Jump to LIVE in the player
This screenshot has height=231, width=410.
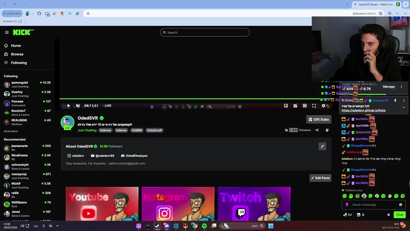click(107, 106)
